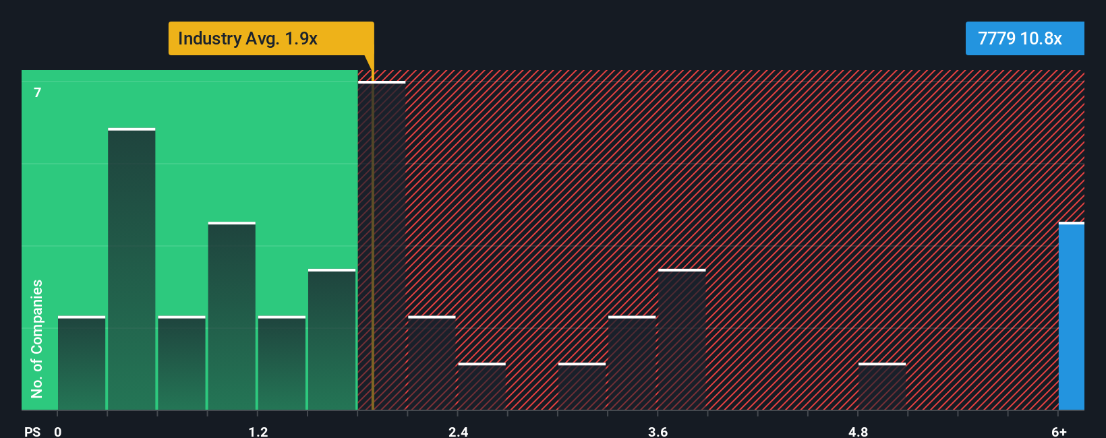Image resolution: width=1106 pixels, height=438 pixels.
Task: Select the one-company bar starting at 2.4
Action: (x=482, y=386)
